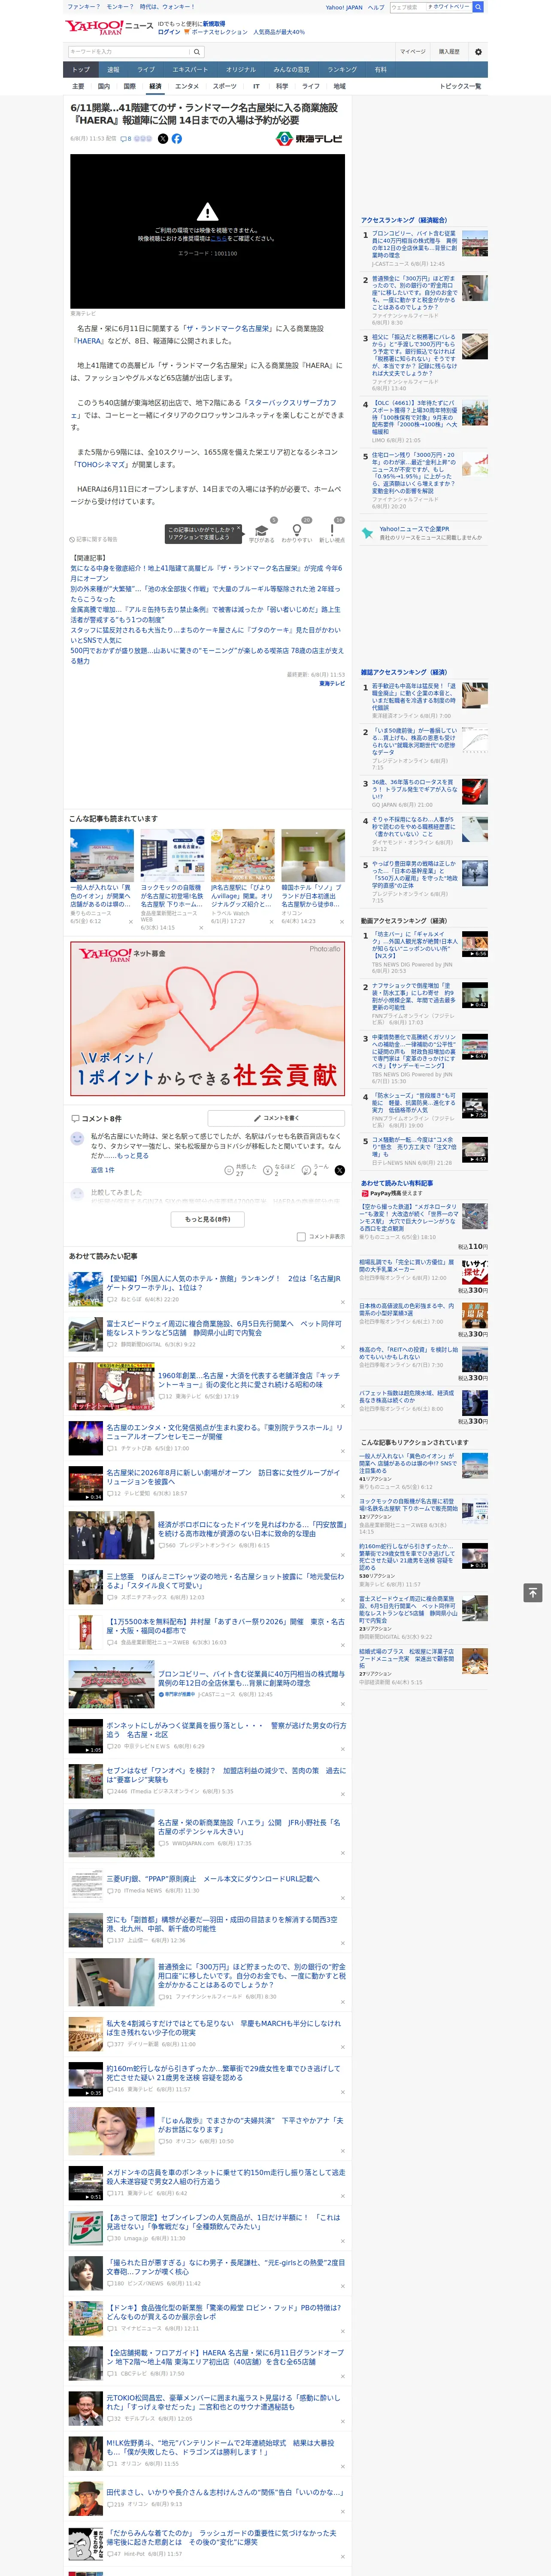Open トピックス一覧 link
The width and height of the screenshot is (551, 2576).
[x=460, y=87]
